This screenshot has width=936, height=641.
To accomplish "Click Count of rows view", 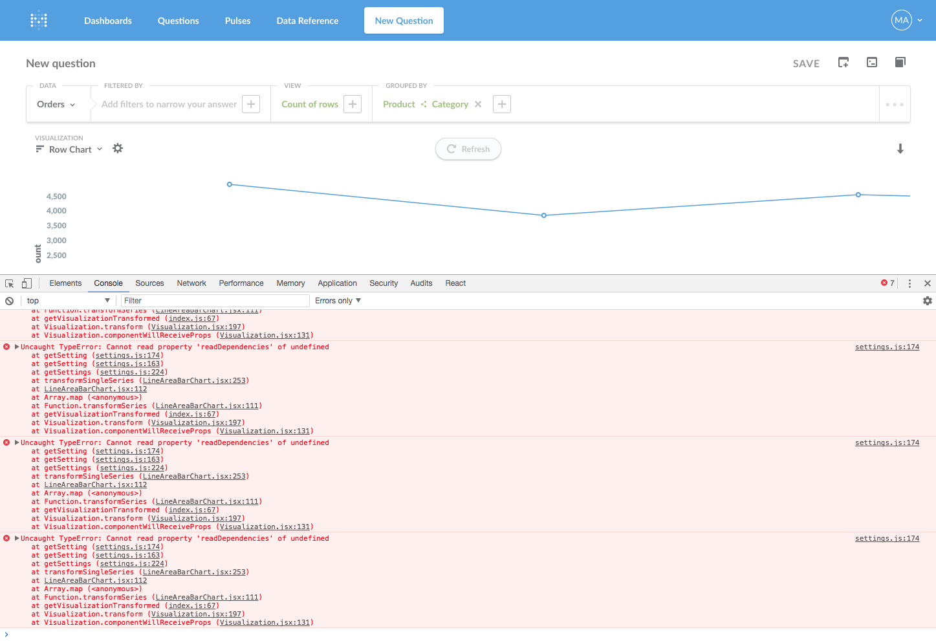I will 310,104.
